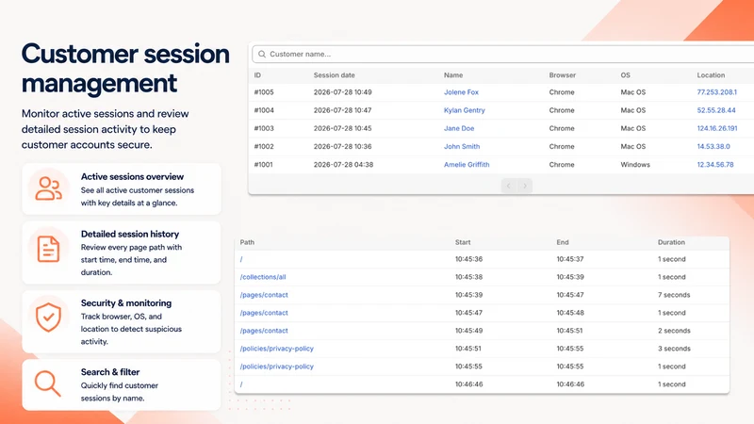Image resolution: width=754 pixels, height=424 pixels.
Task: Click the Browser column header
Action: pyautogui.click(x=562, y=75)
